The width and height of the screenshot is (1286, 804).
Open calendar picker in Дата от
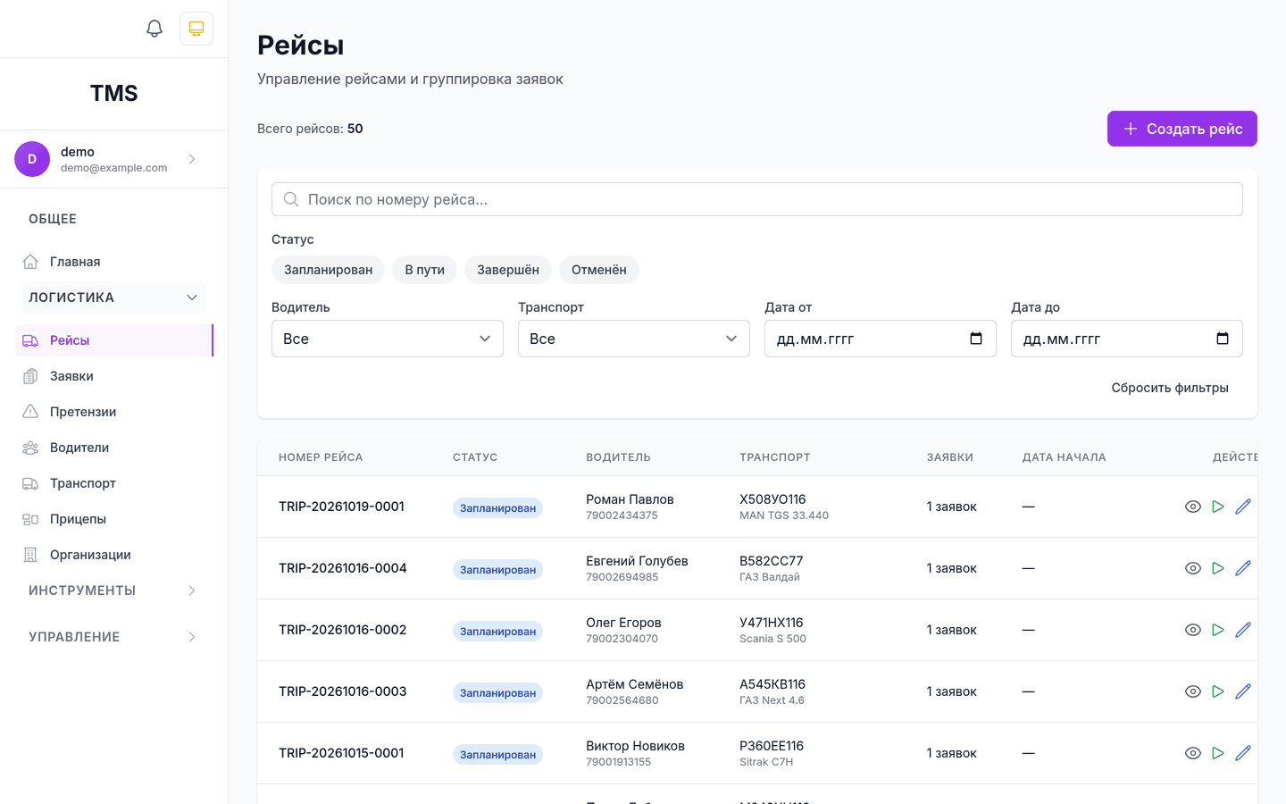[x=976, y=339]
